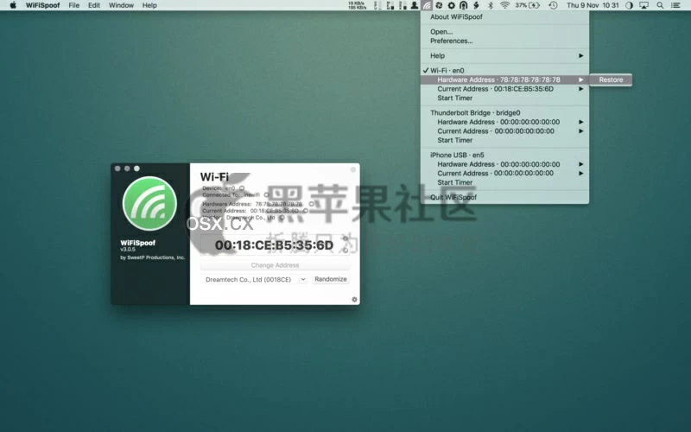Click the Wi-Fi heading in the window
The width and height of the screenshot is (691, 432).
click(214, 177)
